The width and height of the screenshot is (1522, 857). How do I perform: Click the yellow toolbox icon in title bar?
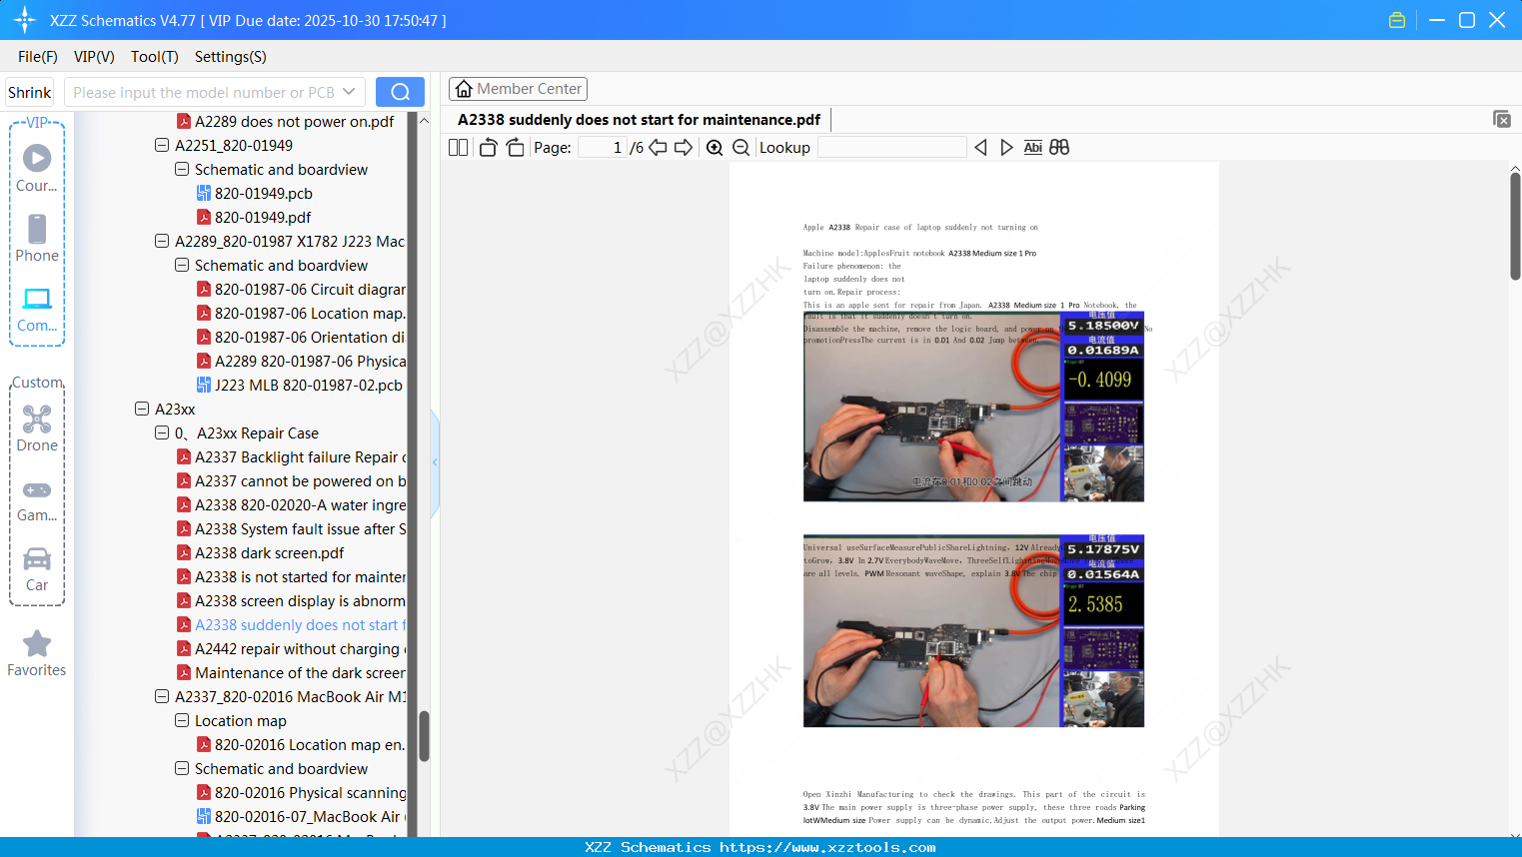point(1397,20)
